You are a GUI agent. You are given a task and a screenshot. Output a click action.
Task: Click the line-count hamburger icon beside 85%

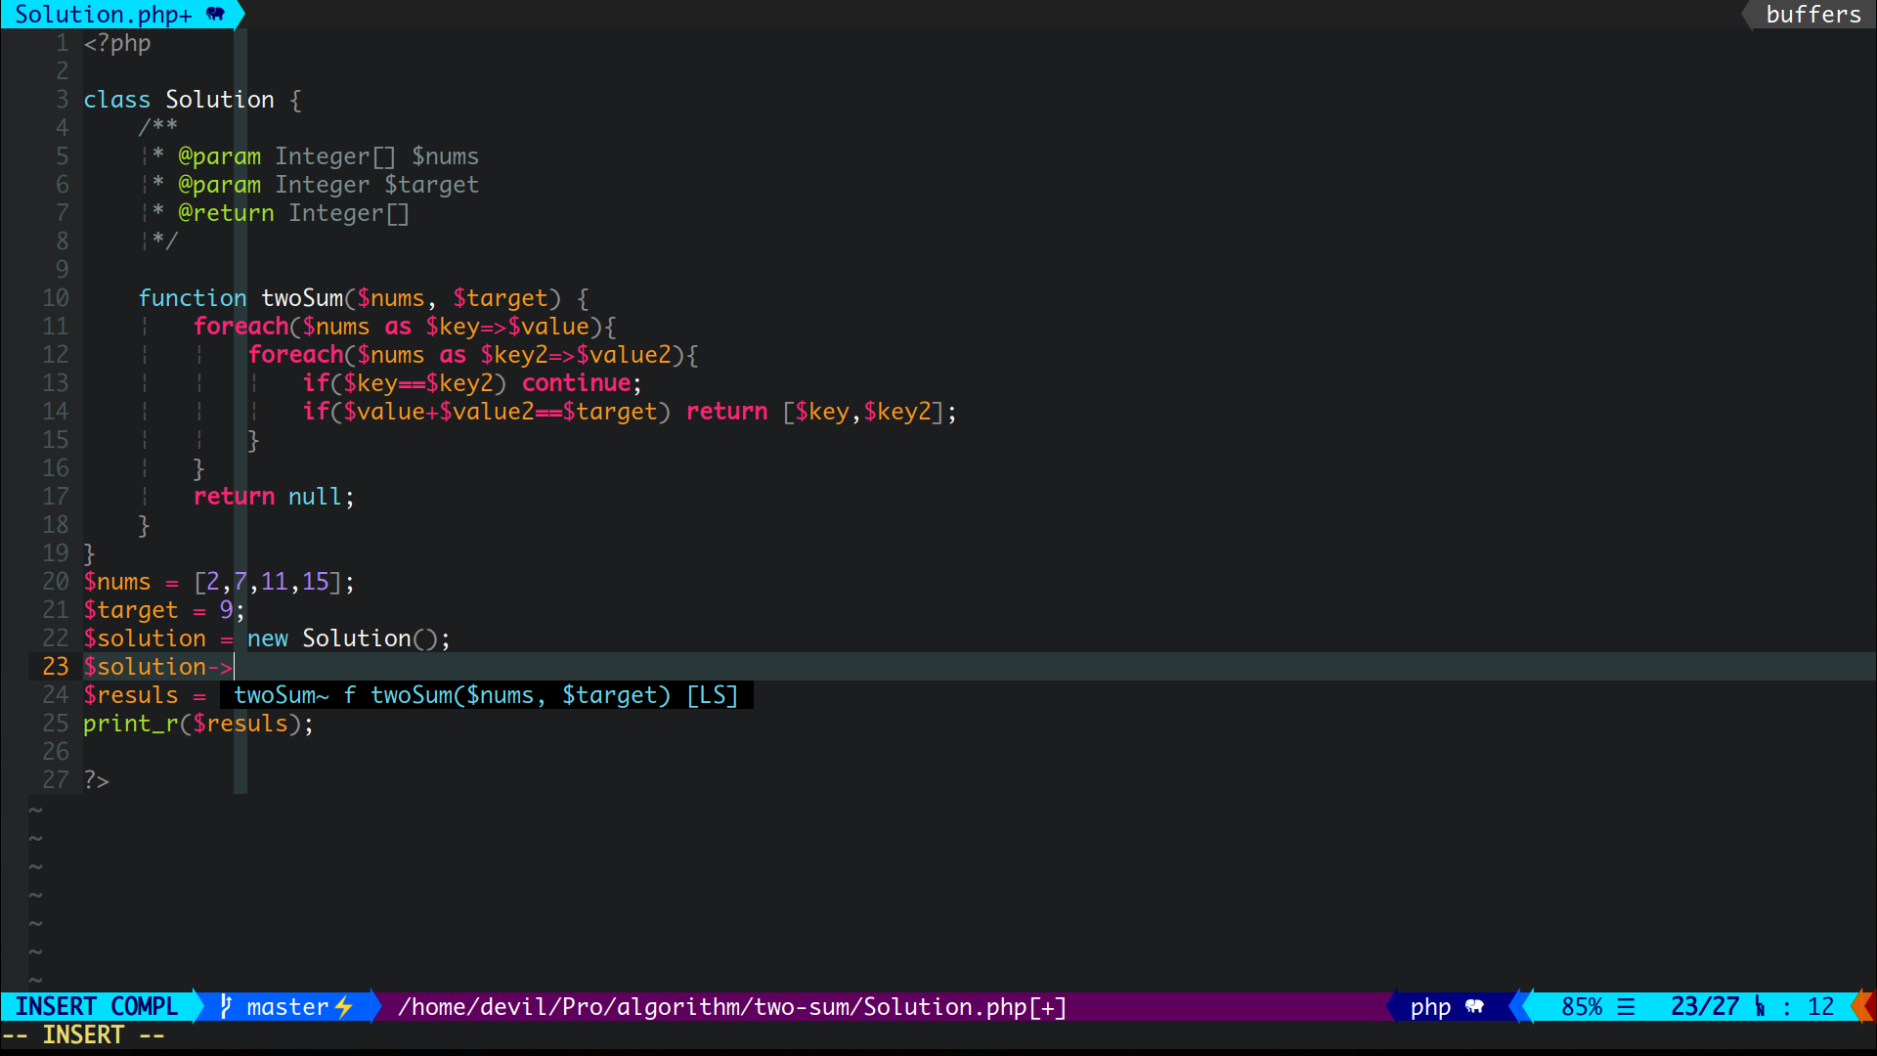(x=1626, y=1006)
